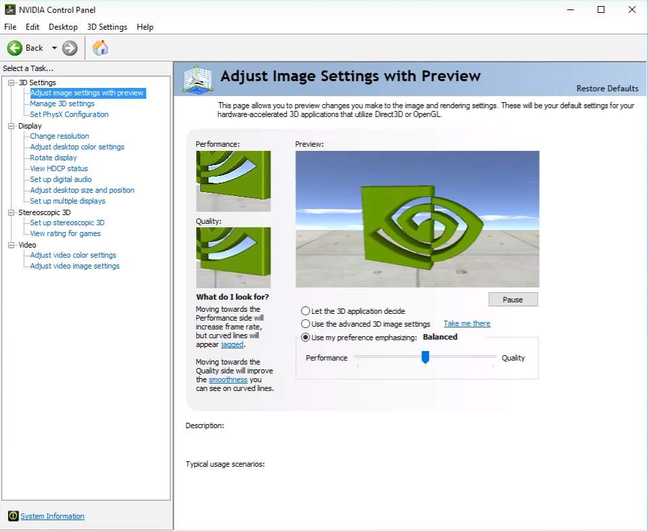This screenshot has width=648, height=531.
Task: Select Let the 3D application decide
Action: click(x=305, y=311)
